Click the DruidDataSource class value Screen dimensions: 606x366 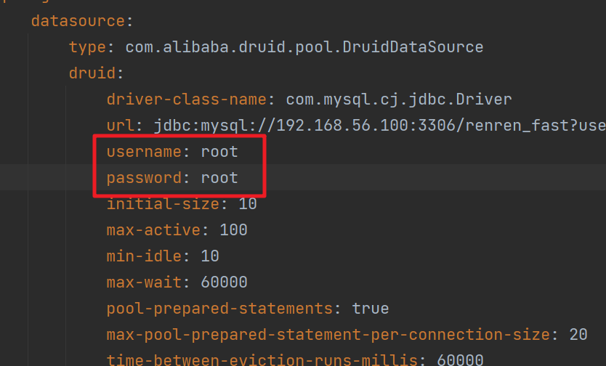click(304, 47)
